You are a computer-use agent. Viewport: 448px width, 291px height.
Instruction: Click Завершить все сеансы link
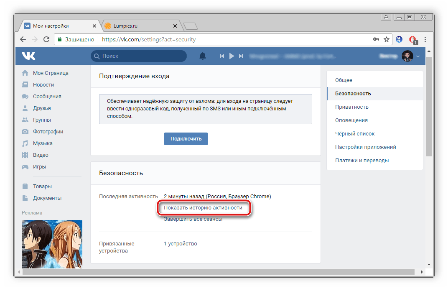193,219
